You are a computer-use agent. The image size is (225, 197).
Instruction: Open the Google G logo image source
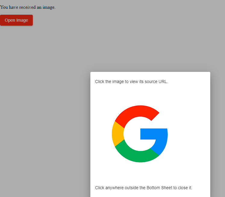tap(139, 134)
